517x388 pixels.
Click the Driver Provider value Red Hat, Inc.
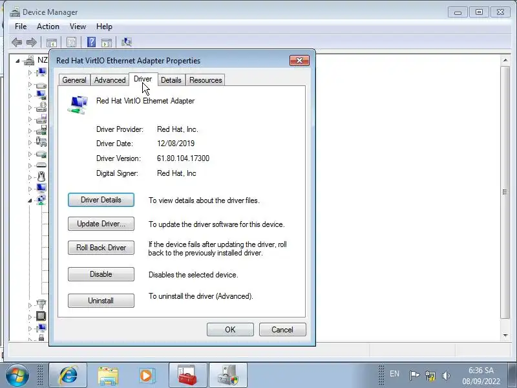tap(177, 129)
